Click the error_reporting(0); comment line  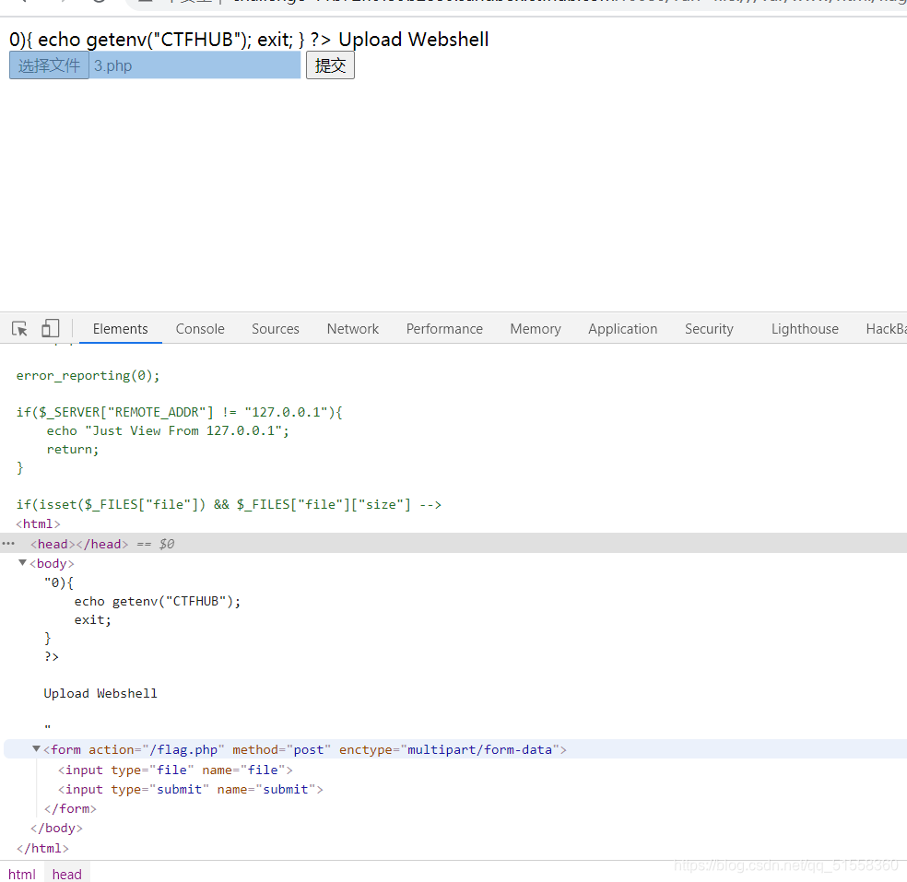click(x=88, y=375)
